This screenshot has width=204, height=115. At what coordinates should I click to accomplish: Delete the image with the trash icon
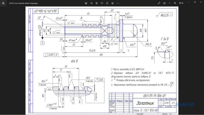[97, 3]
